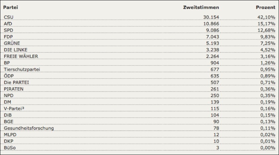Select the Tierschutzpartei entry
Image resolution: width=279 pixels, height=155 pixels.
(22, 69)
